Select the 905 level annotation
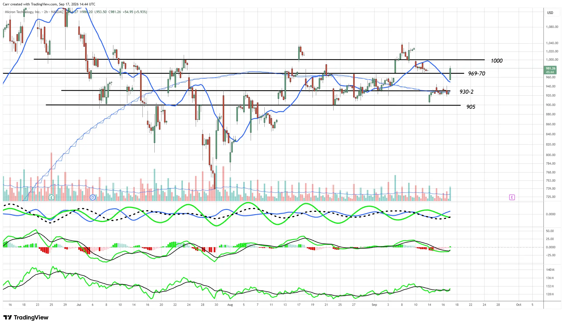Screen dimensions: 564x326 471,107
